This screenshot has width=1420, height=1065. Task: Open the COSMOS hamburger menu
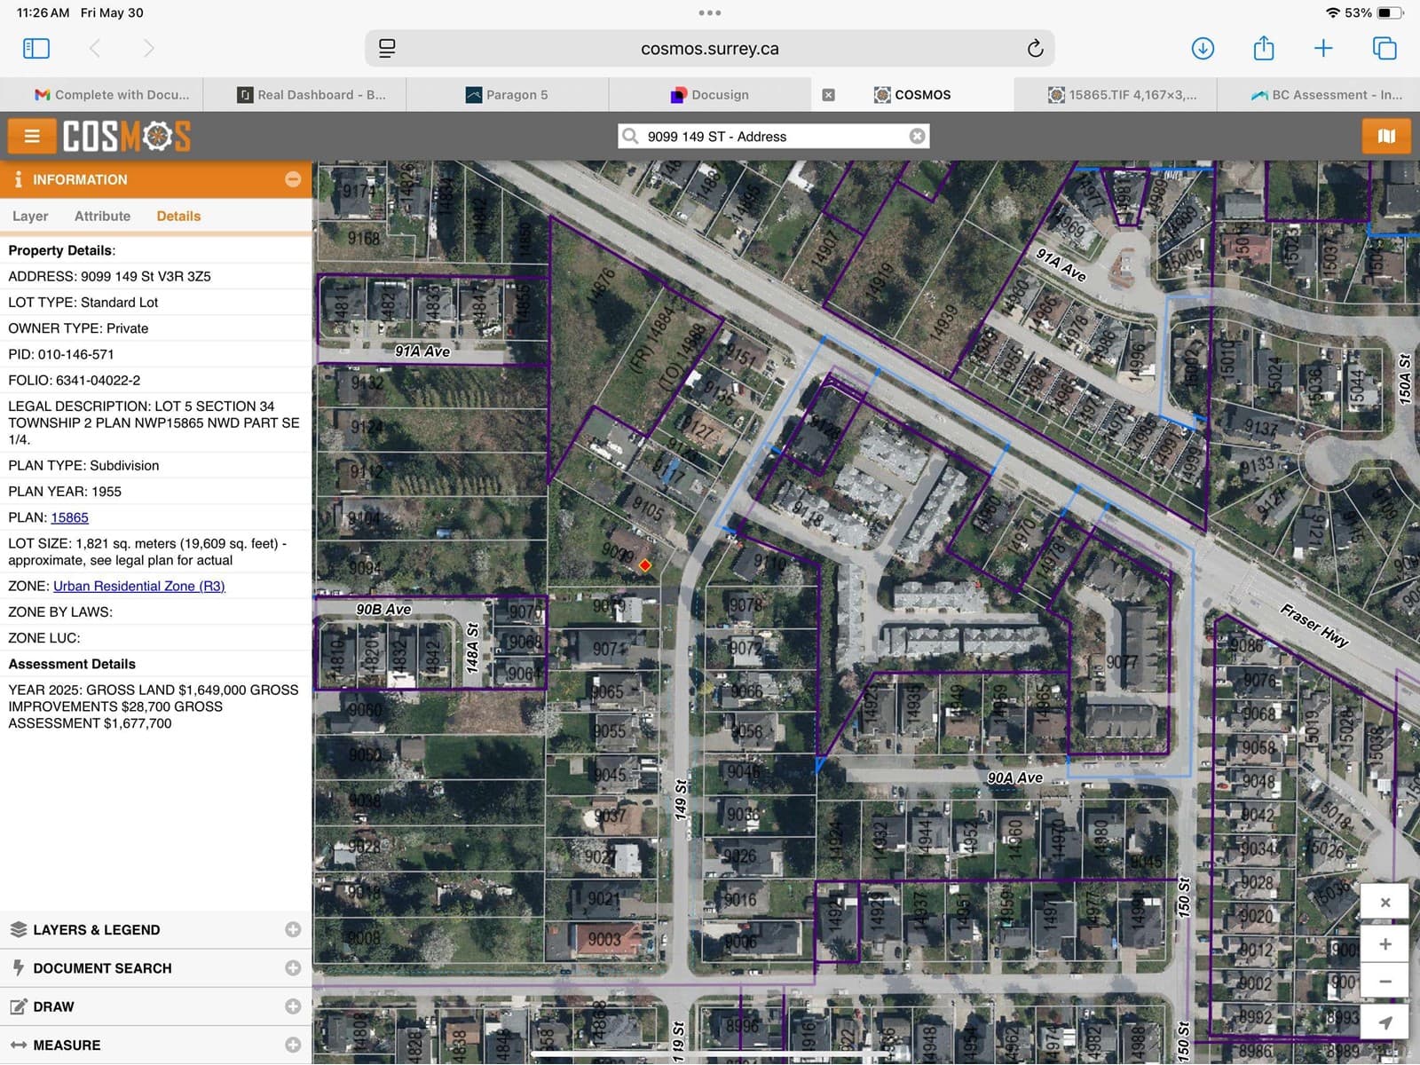coord(32,136)
